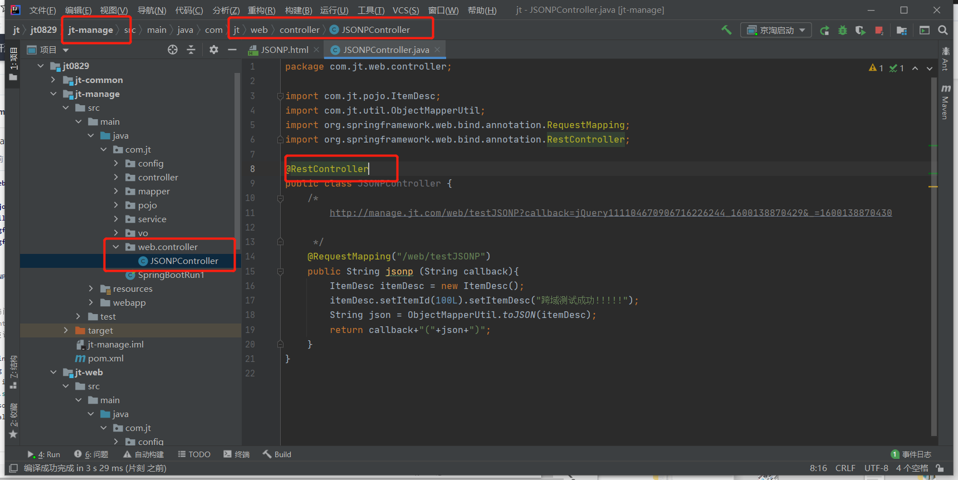Hide the project panel with minus icon
The image size is (958, 480).
coord(232,50)
